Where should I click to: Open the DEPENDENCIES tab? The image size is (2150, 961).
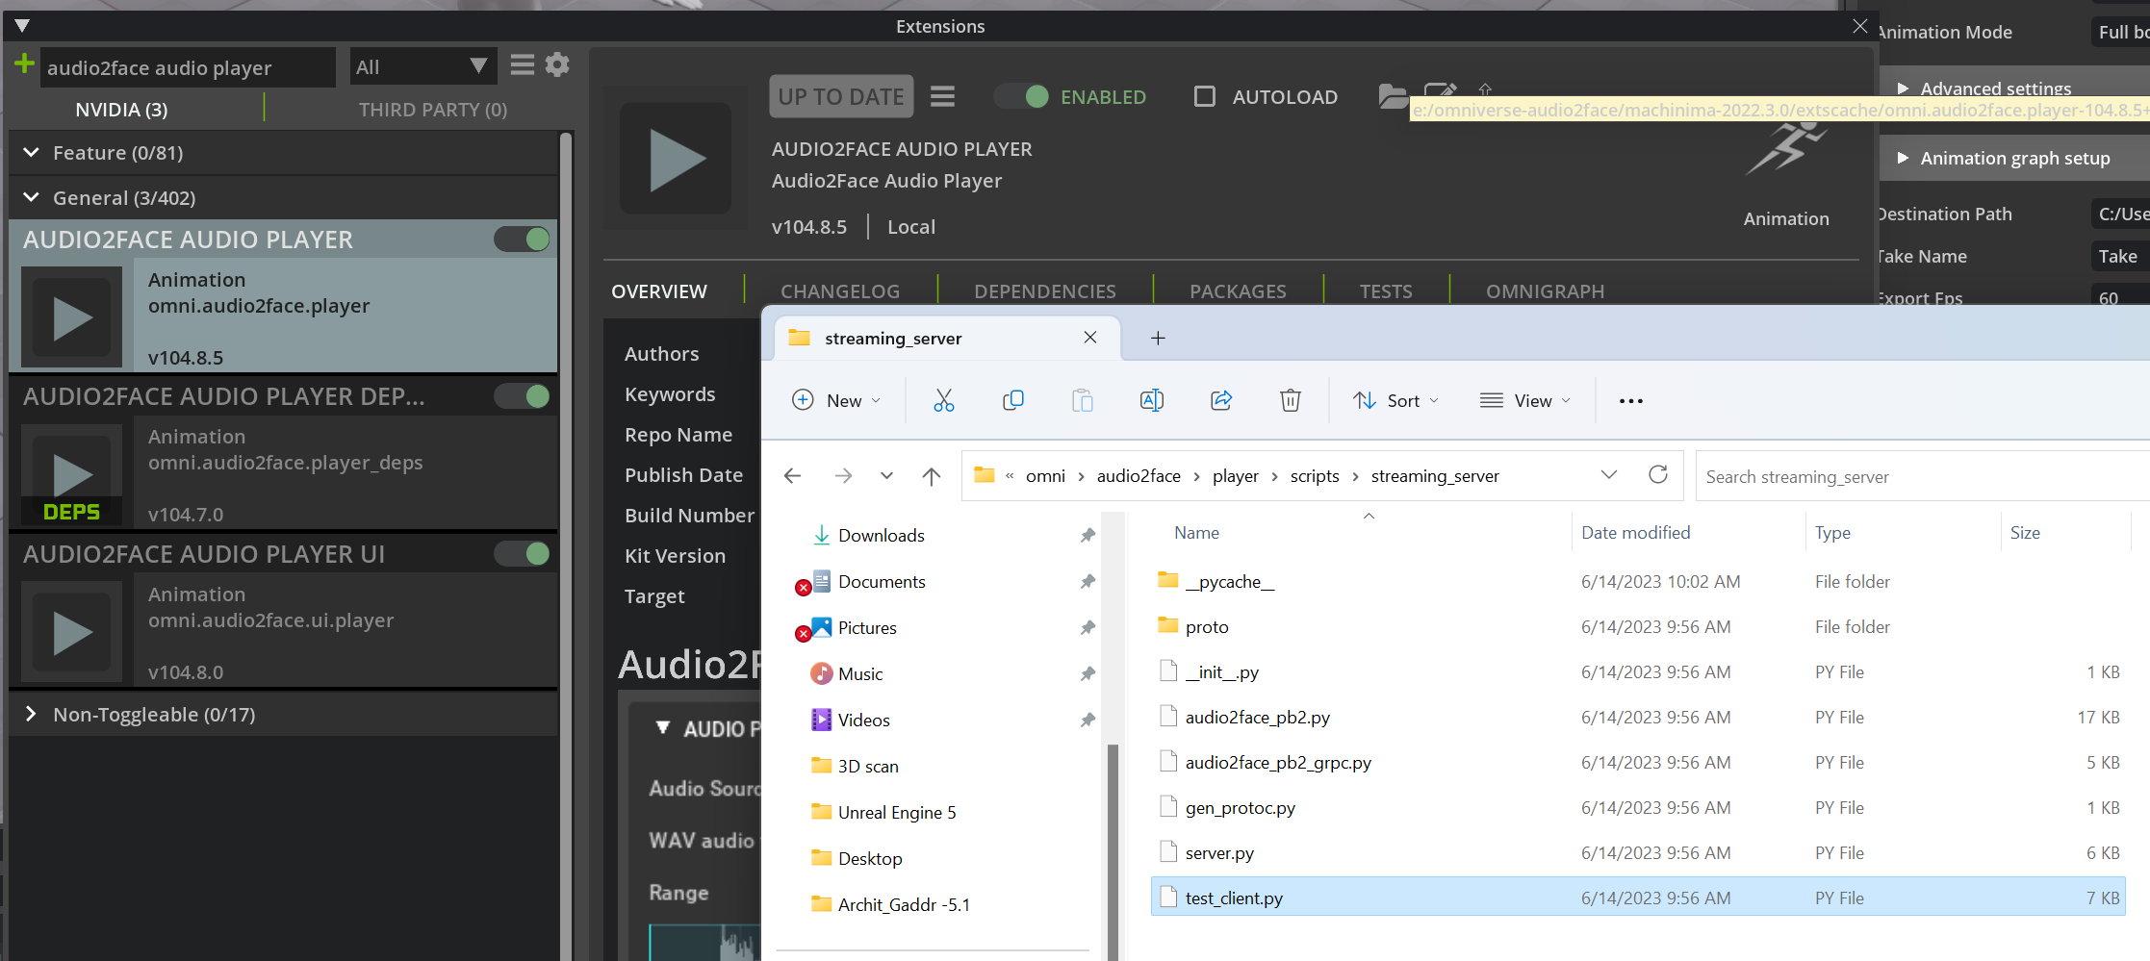click(x=1044, y=291)
